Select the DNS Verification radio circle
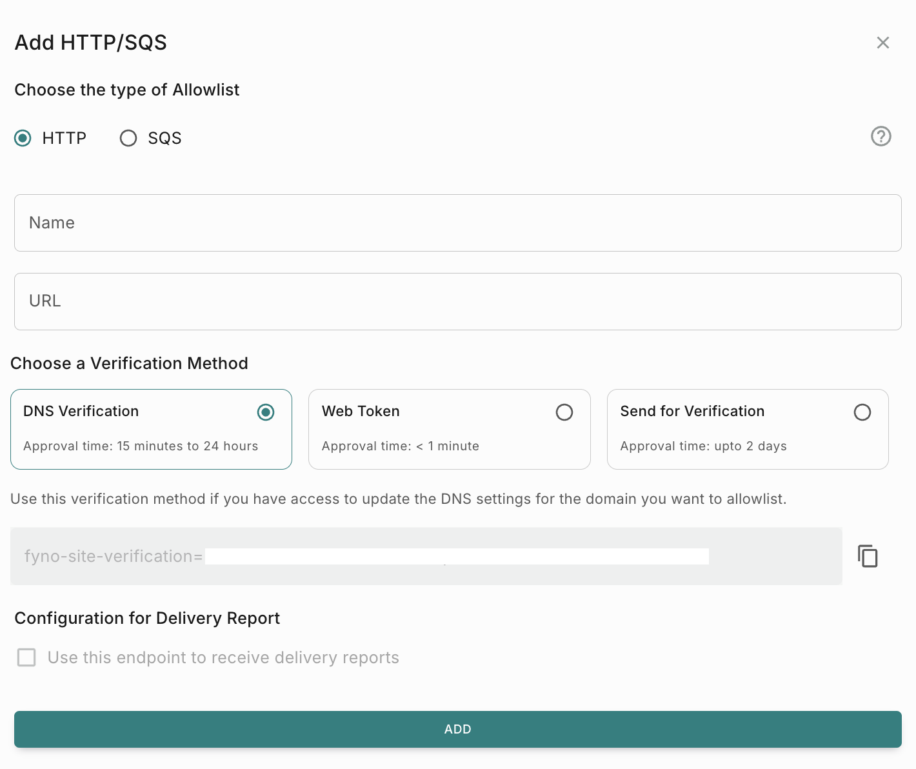Viewport: 916px width, 769px height. pyautogui.click(x=266, y=412)
